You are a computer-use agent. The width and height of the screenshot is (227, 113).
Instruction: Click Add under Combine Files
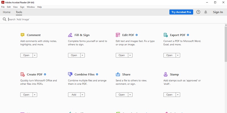(74, 95)
